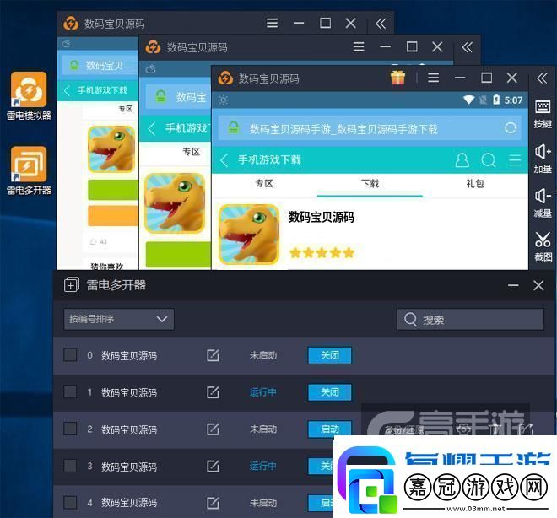
Task: Click the edit icon for instance 0
Action: coord(213,355)
